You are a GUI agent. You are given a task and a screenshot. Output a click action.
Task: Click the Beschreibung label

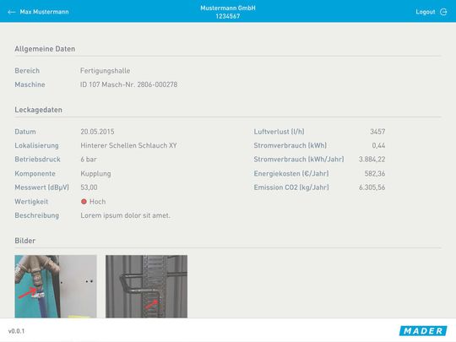(x=37, y=215)
